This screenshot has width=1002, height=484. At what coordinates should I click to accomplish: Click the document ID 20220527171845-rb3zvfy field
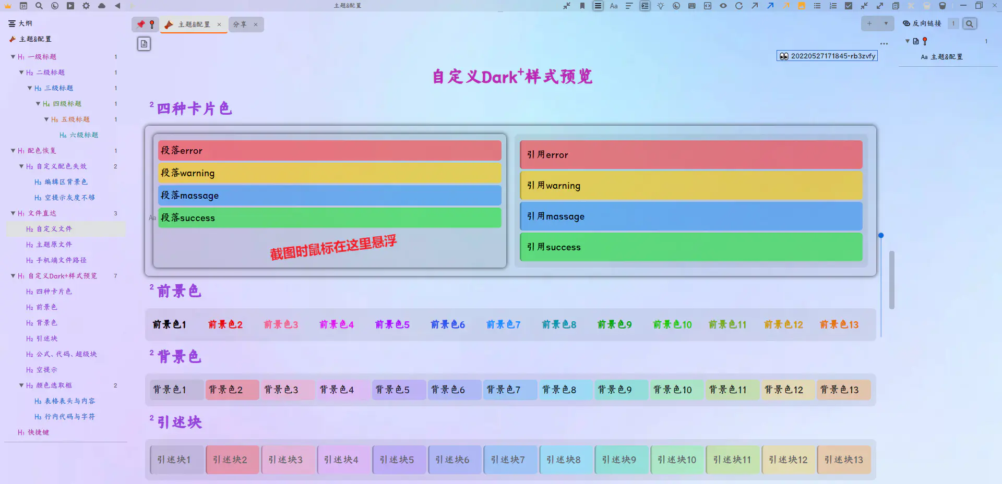827,56
